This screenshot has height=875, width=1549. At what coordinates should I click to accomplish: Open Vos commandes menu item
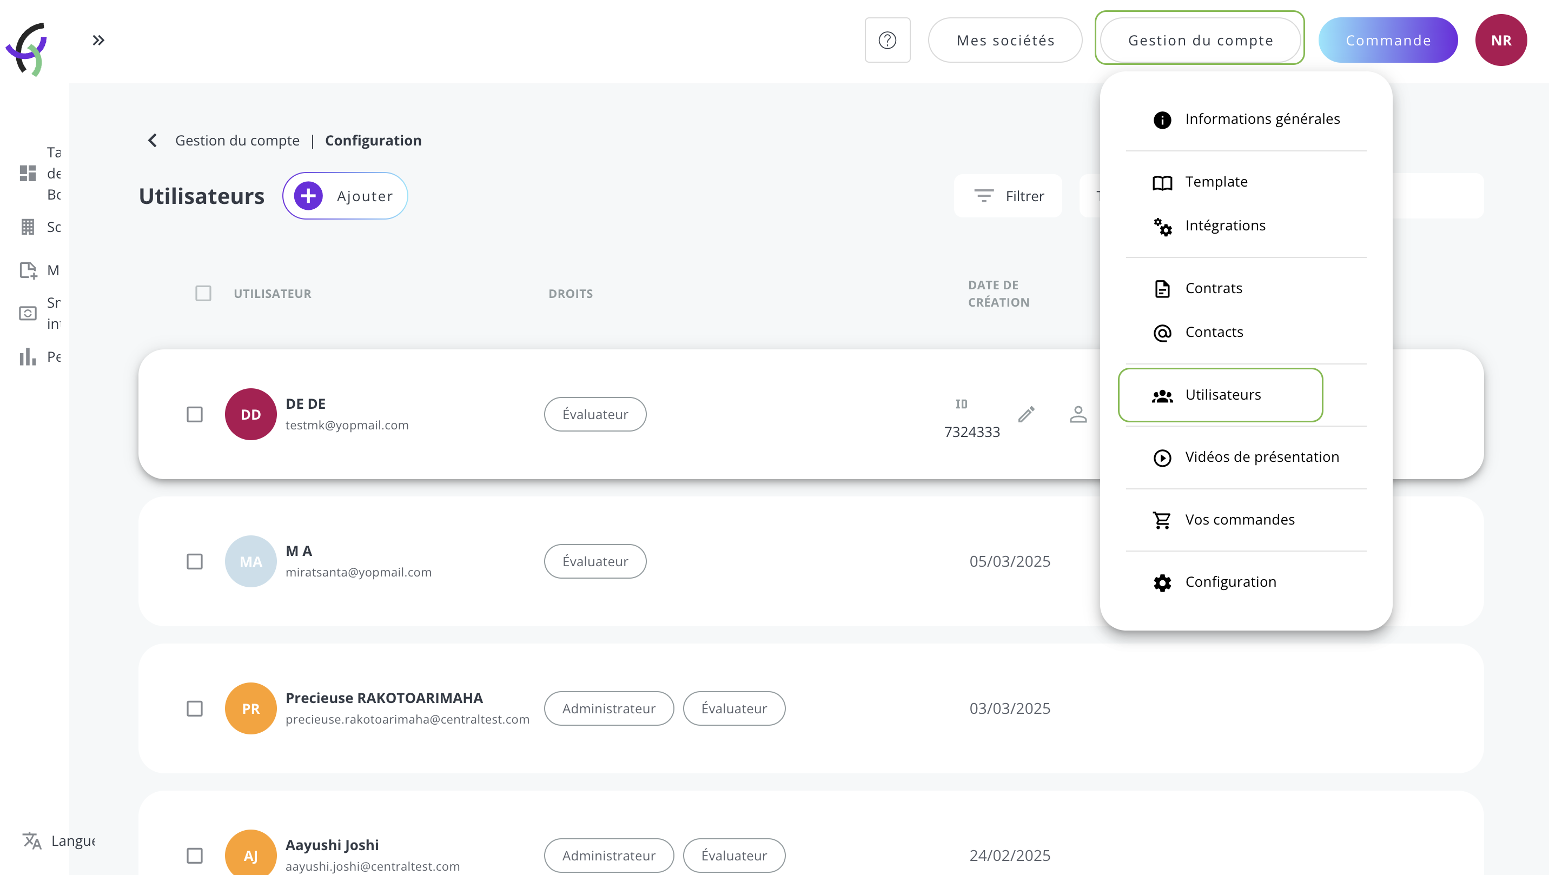point(1246,520)
